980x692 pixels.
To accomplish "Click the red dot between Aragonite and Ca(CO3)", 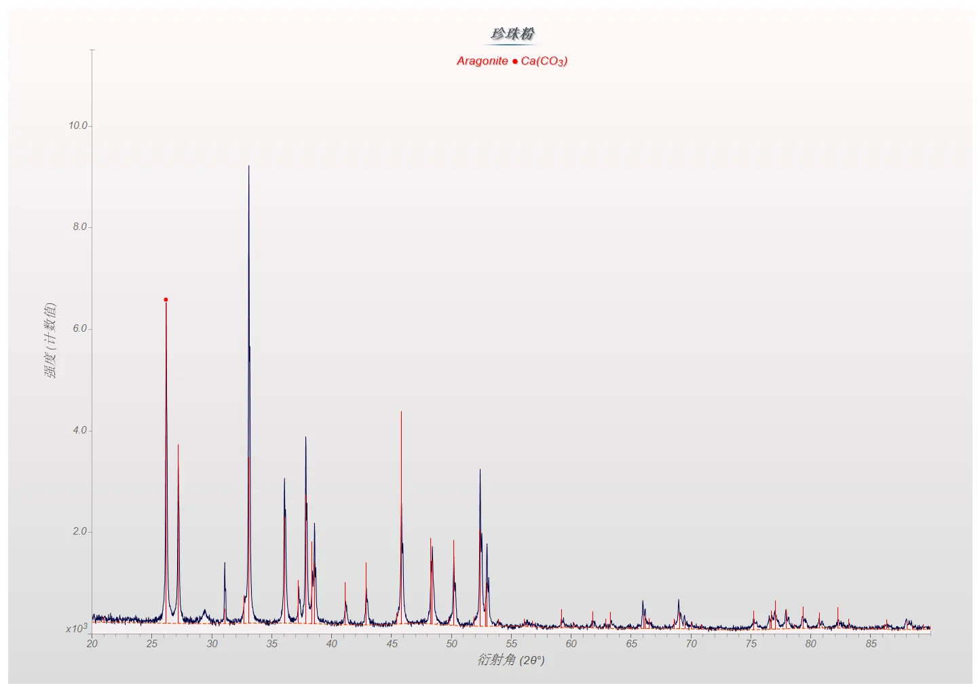I will click(515, 61).
